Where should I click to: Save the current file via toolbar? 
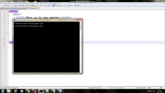[6, 5]
